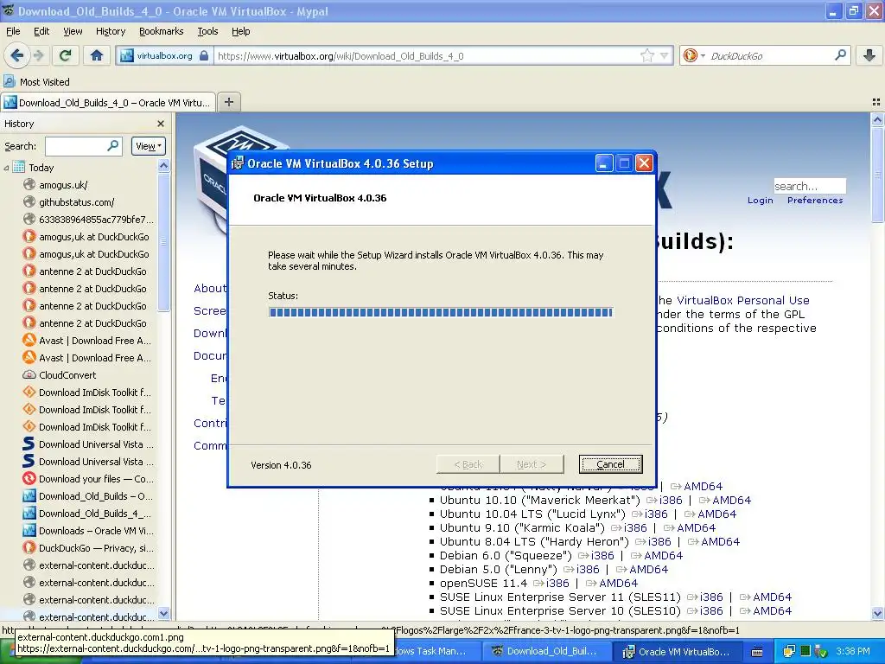Click the Forward navigation arrow

point(38,55)
